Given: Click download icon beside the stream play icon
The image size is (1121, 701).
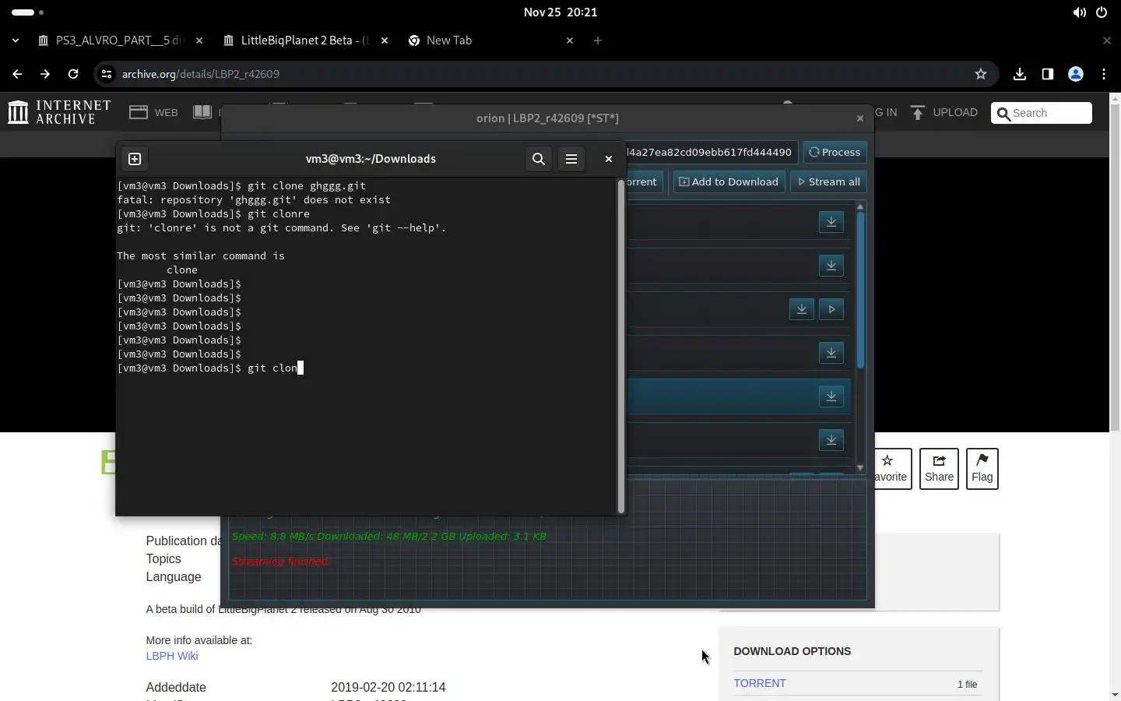Looking at the screenshot, I should (802, 309).
